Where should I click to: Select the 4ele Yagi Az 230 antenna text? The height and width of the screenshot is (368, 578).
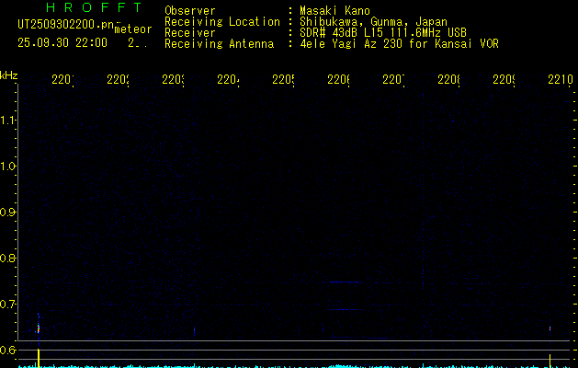(x=399, y=44)
